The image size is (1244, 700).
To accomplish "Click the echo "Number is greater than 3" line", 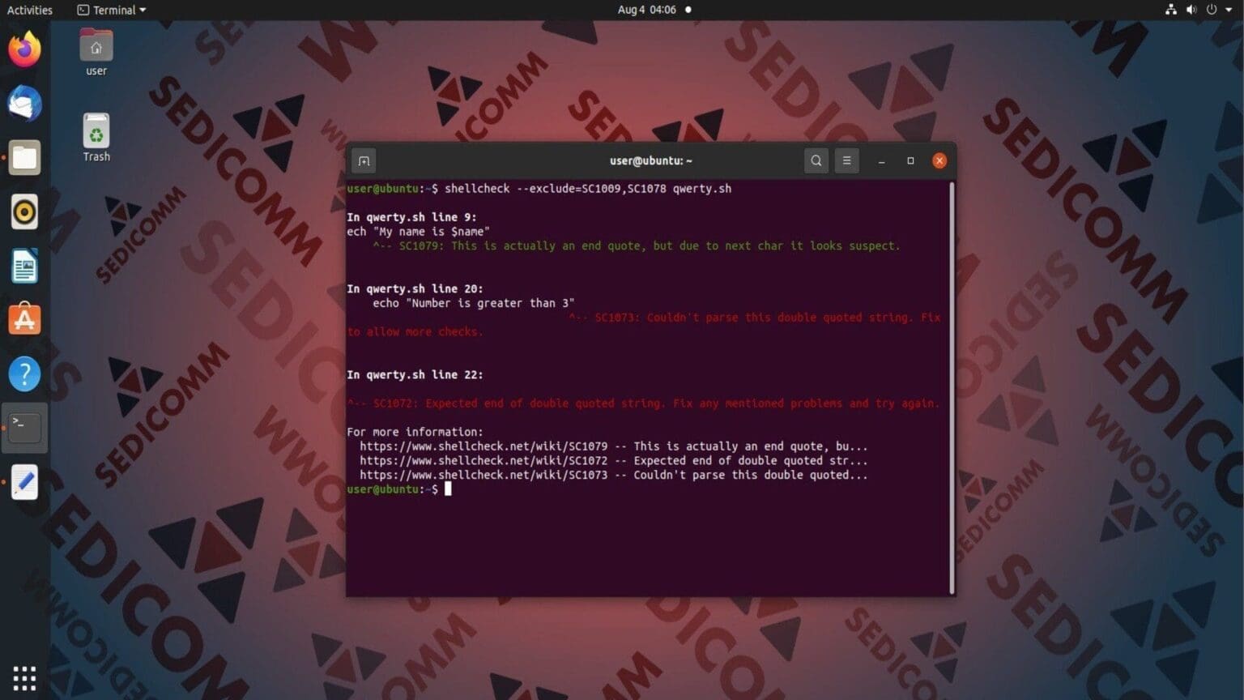I will pos(474,303).
